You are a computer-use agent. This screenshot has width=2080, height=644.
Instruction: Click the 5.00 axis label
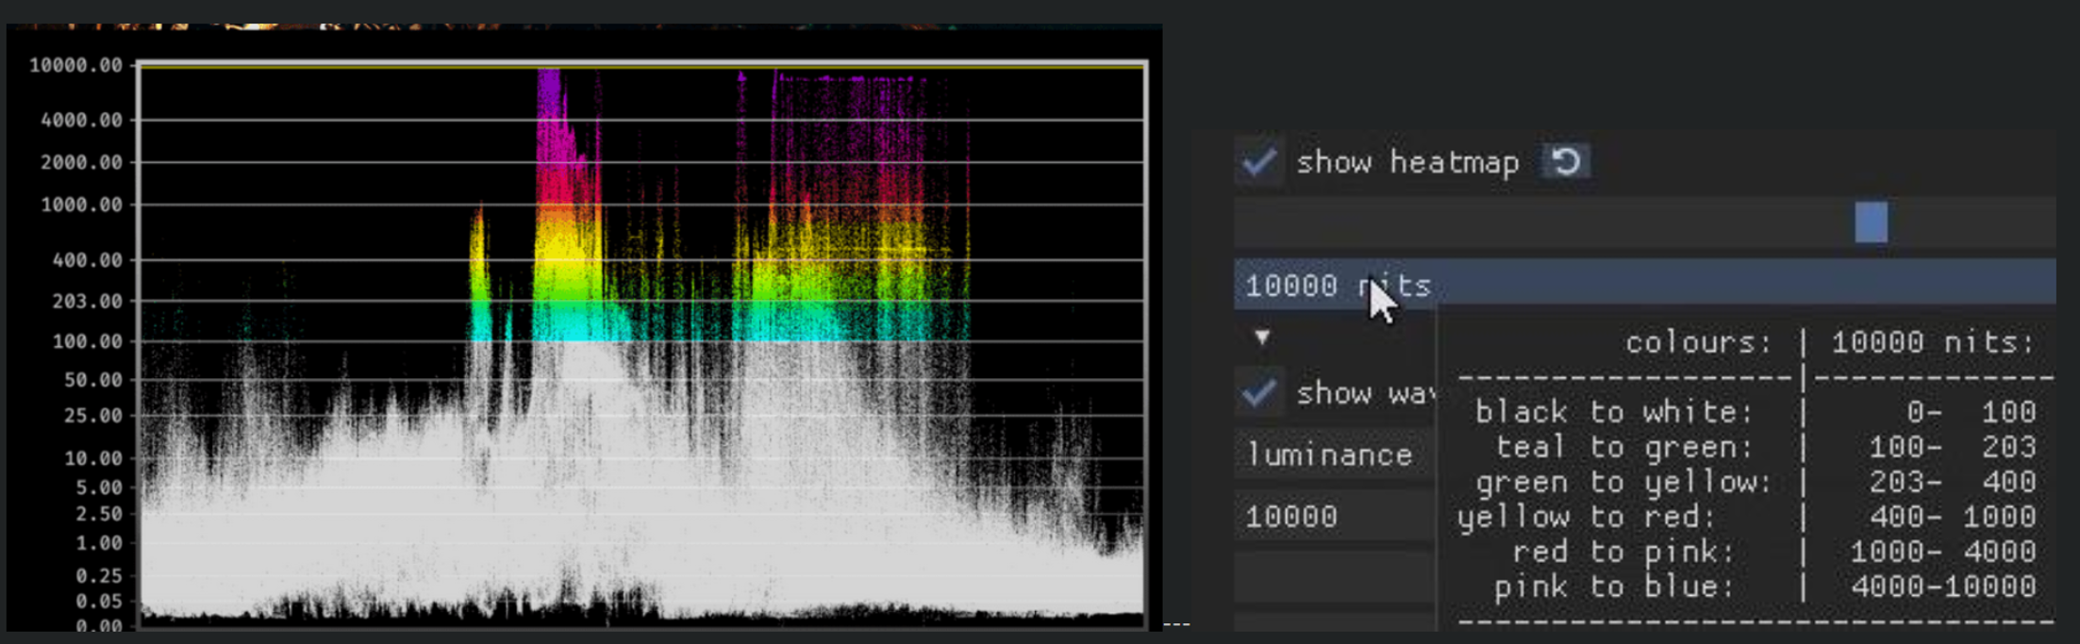pos(98,487)
